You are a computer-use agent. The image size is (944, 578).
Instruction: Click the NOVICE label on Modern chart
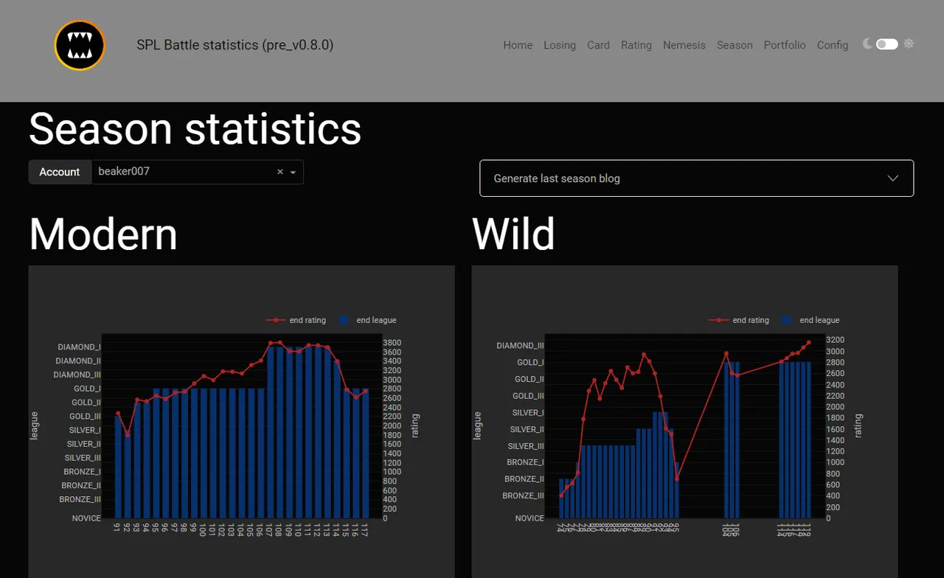coord(86,518)
